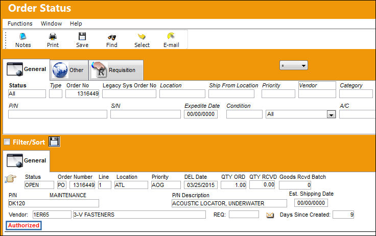This screenshot has width=376, height=236.
Task: Click the PO order type value
Action: point(61,185)
